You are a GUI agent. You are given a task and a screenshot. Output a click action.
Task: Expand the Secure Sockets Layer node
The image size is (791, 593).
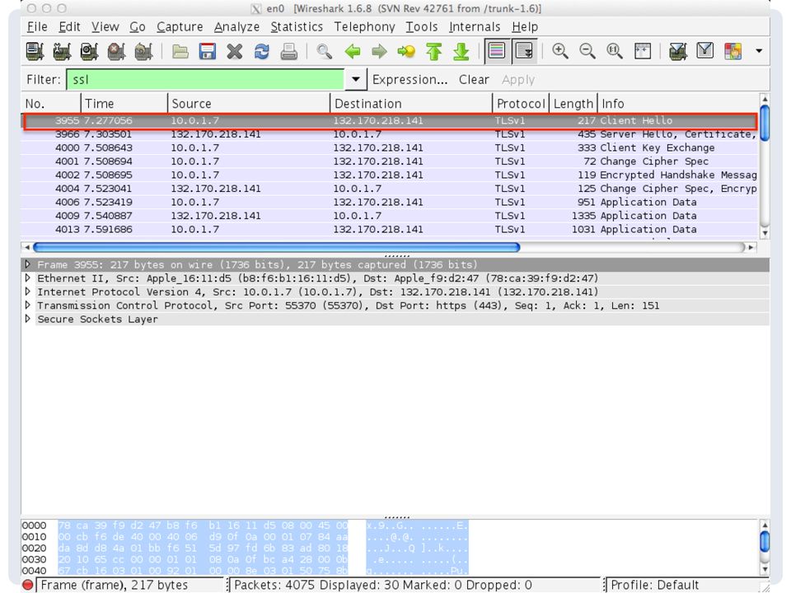pos(28,319)
